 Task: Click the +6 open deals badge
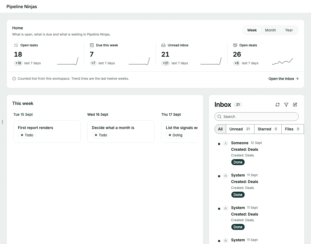tap(237, 63)
